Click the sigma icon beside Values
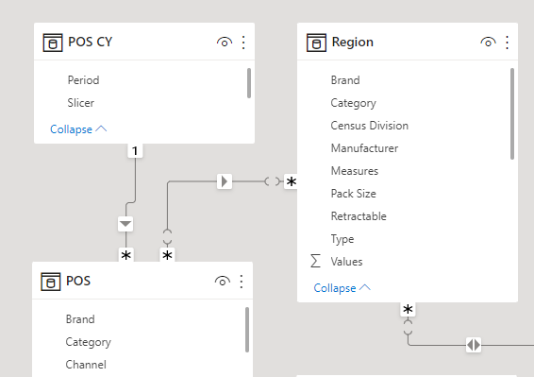This screenshot has width=534, height=377. 315,262
